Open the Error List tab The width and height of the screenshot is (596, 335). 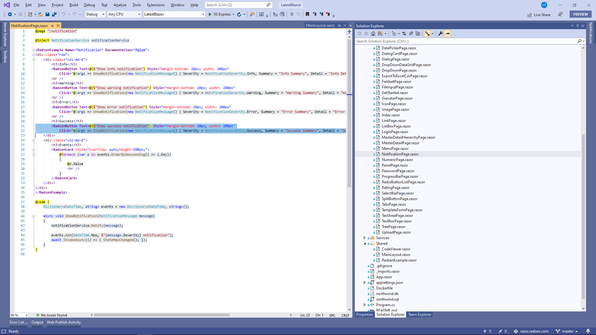point(19,322)
